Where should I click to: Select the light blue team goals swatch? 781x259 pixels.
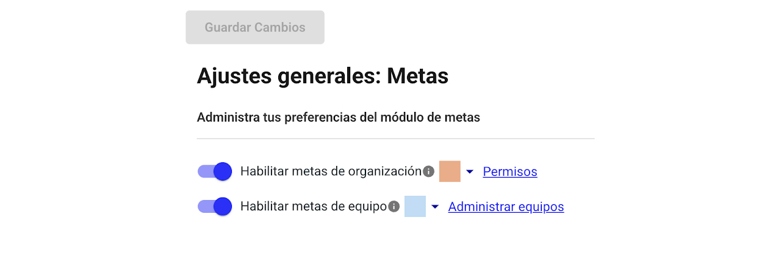415,207
